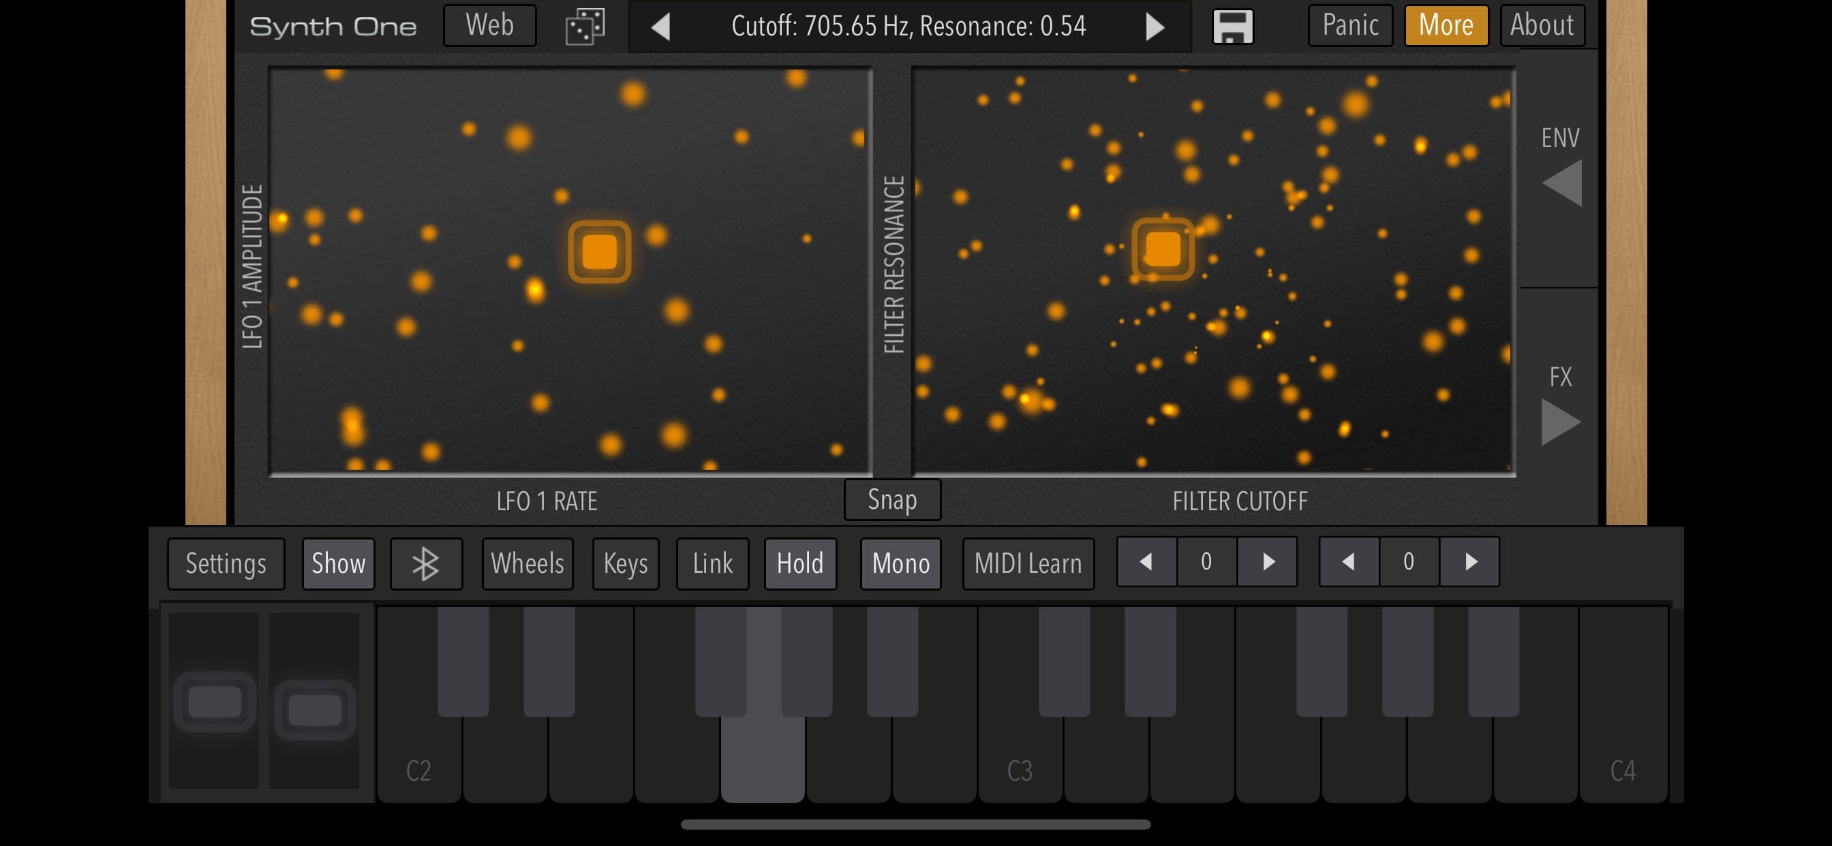Click the first stepper value 0
1832x846 pixels.
tap(1207, 562)
